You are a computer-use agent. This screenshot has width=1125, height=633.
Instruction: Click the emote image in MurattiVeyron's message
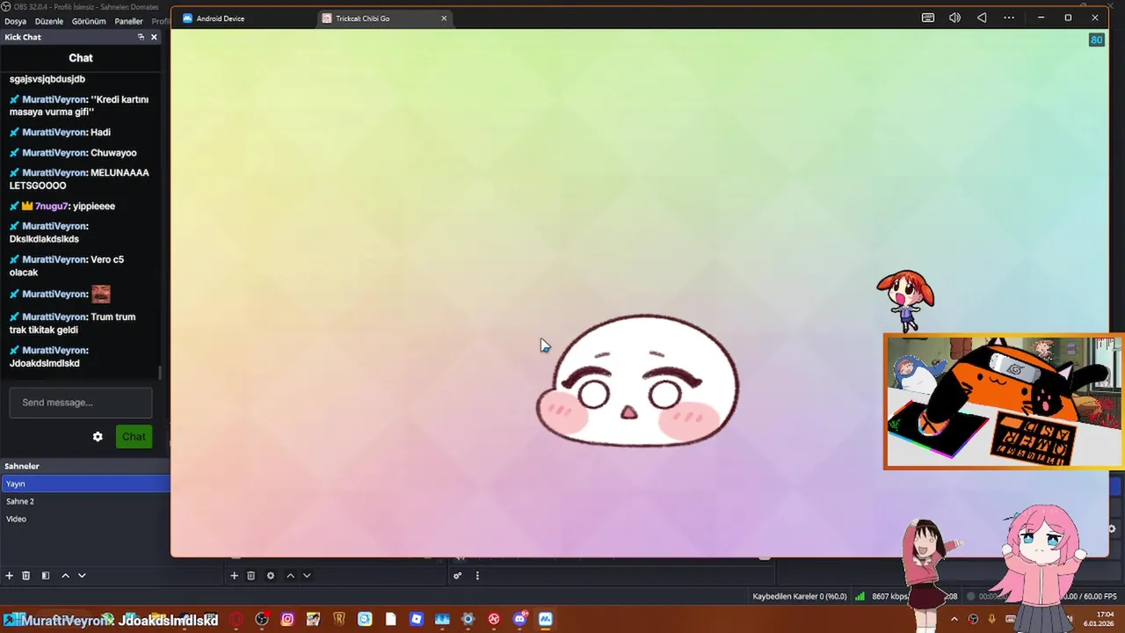point(101,294)
